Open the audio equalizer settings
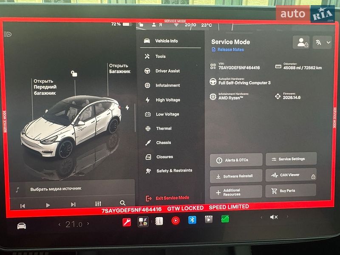Viewport: 340px width, 255px height. [98, 204]
